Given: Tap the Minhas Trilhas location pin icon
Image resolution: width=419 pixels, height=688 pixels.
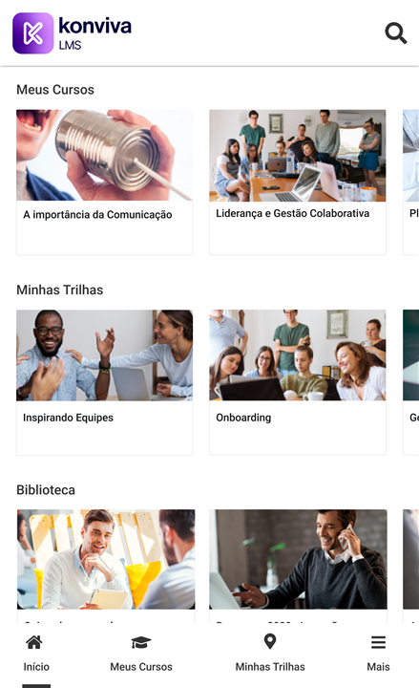Looking at the screenshot, I should tap(270, 641).
